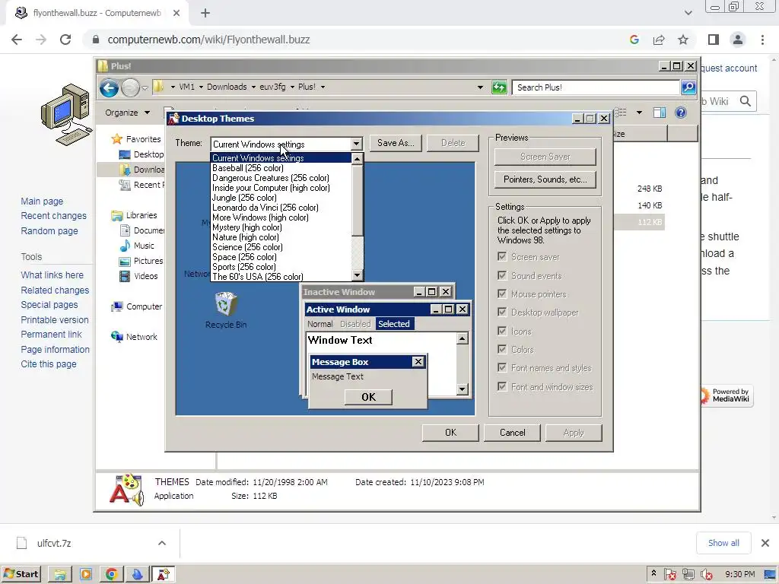Click the Search Plus! input field

pyautogui.click(x=596, y=87)
